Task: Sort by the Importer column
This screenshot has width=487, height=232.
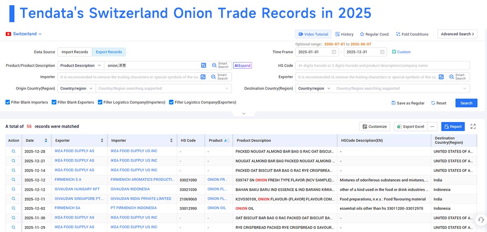Action: pos(171,140)
